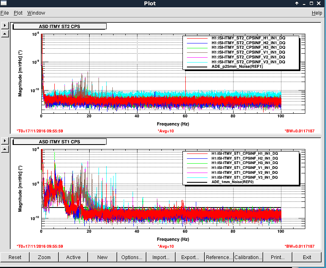Open the Reference... dialog
Viewport: 326px width, 268px height.
click(x=219, y=257)
